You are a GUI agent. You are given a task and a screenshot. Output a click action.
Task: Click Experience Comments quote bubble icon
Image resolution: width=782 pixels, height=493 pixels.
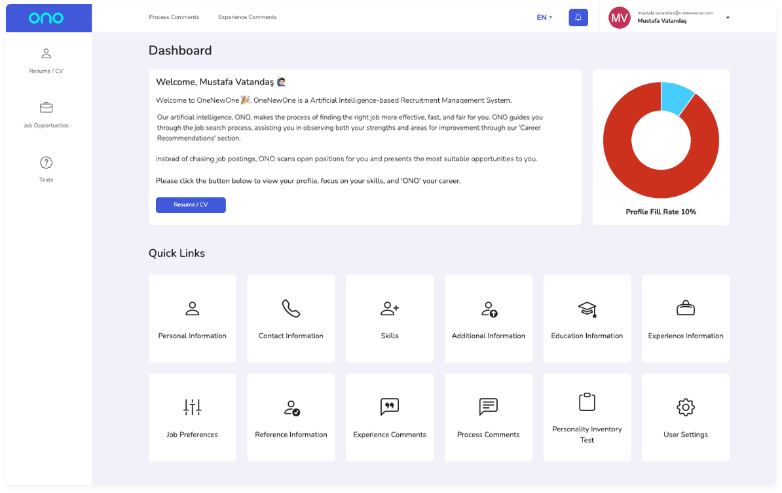(x=390, y=406)
